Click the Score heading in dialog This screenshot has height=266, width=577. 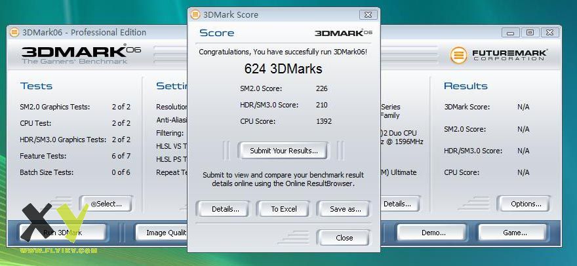coord(217,33)
